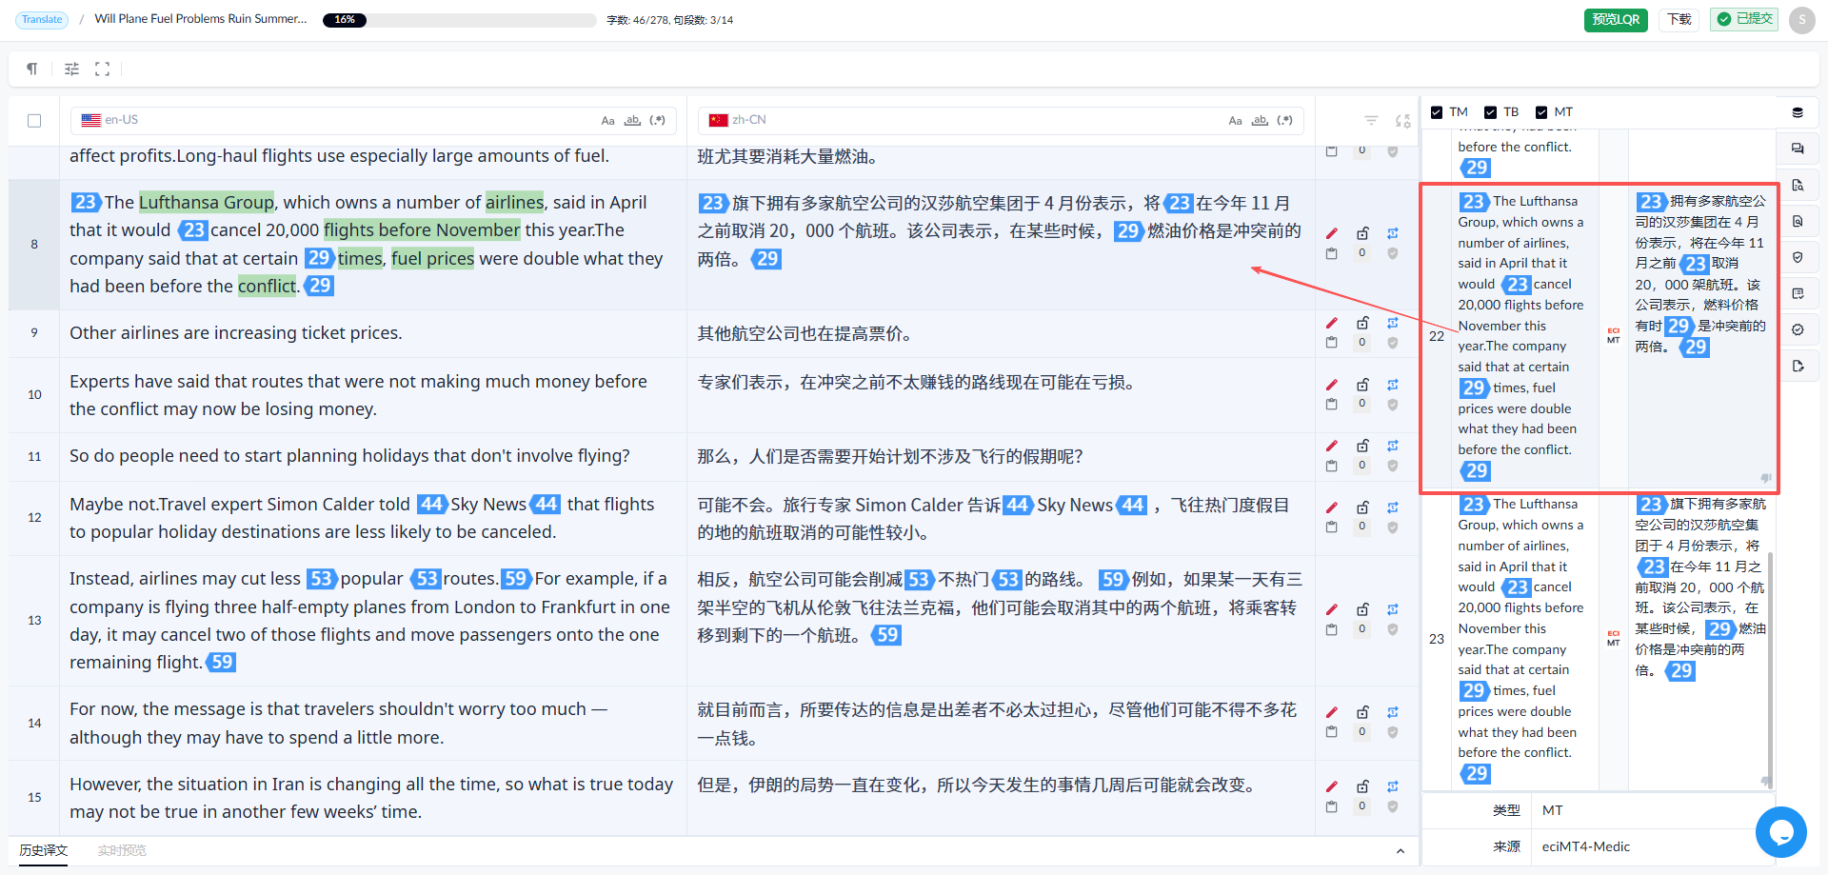Expand history panel with bottom chevron
This screenshot has height=875, width=1828.
(1400, 851)
